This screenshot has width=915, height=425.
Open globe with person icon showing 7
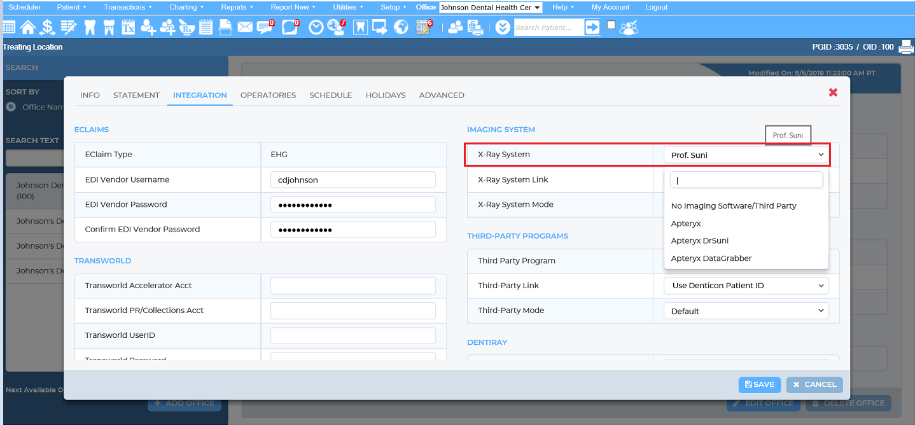[336, 27]
